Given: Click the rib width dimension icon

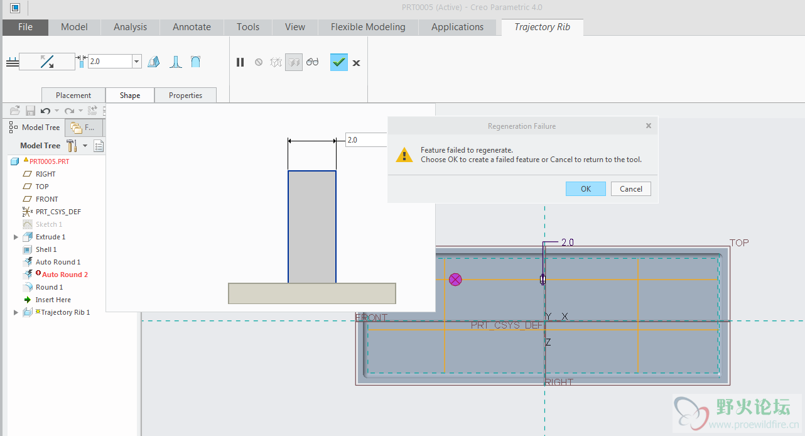Looking at the screenshot, I should click(82, 62).
